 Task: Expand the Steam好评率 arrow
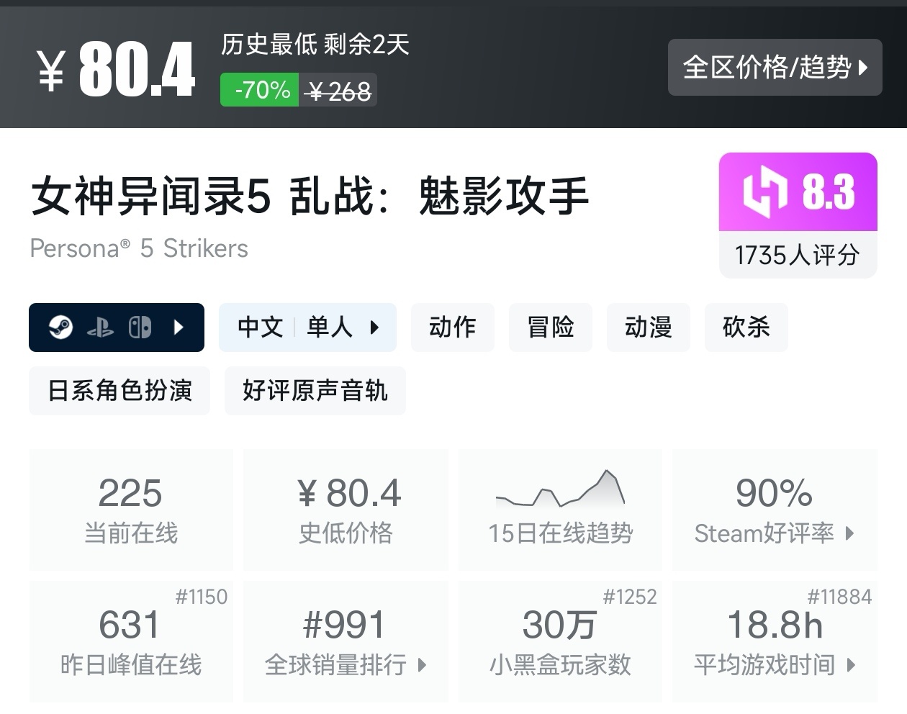pos(850,533)
